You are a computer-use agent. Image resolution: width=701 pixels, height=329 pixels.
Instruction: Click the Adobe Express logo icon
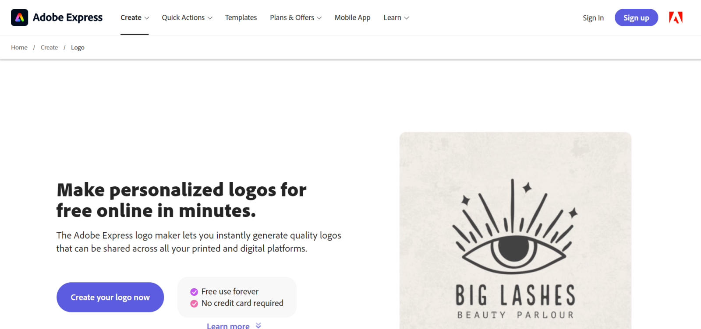point(20,17)
